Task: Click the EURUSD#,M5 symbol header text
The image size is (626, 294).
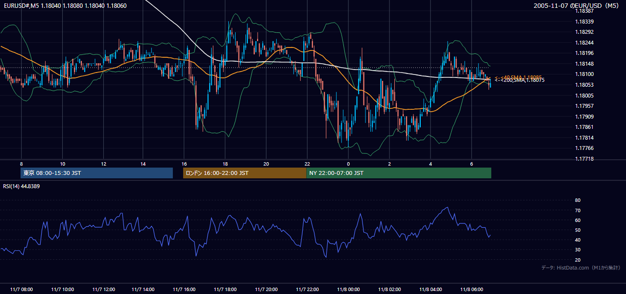Action: pyautogui.click(x=64, y=5)
